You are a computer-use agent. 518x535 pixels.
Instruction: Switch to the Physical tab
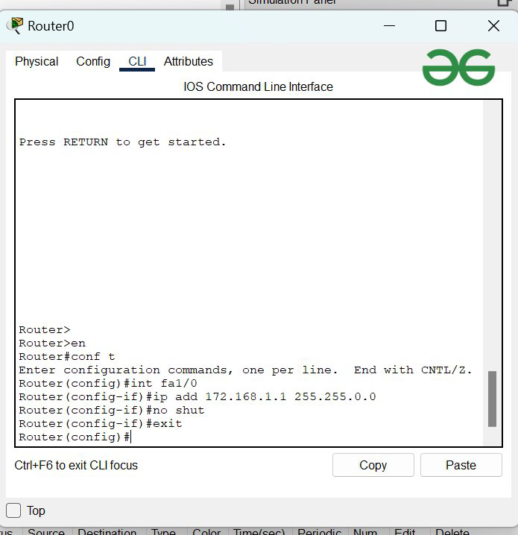click(37, 62)
